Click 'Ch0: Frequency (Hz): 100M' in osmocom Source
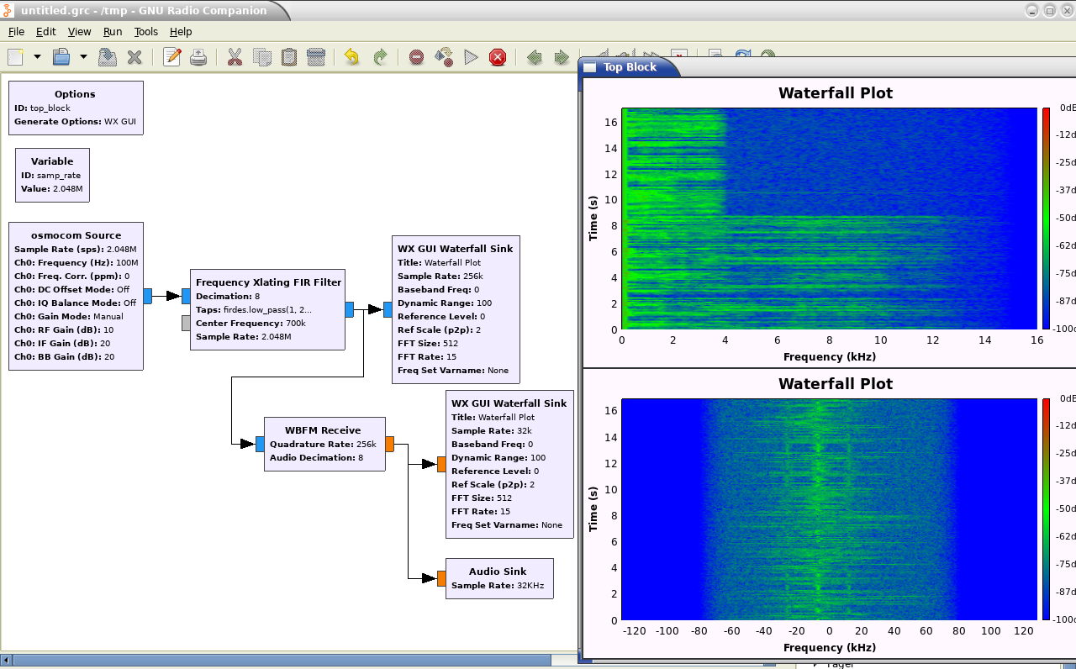This screenshot has height=669, width=1076. click(x=76, y=262)
